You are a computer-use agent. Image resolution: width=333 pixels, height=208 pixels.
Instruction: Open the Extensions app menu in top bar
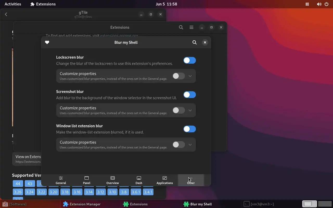click(43, 4)
